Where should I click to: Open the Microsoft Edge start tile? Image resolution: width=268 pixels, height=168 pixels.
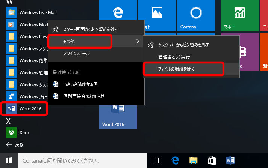(118, 10)
